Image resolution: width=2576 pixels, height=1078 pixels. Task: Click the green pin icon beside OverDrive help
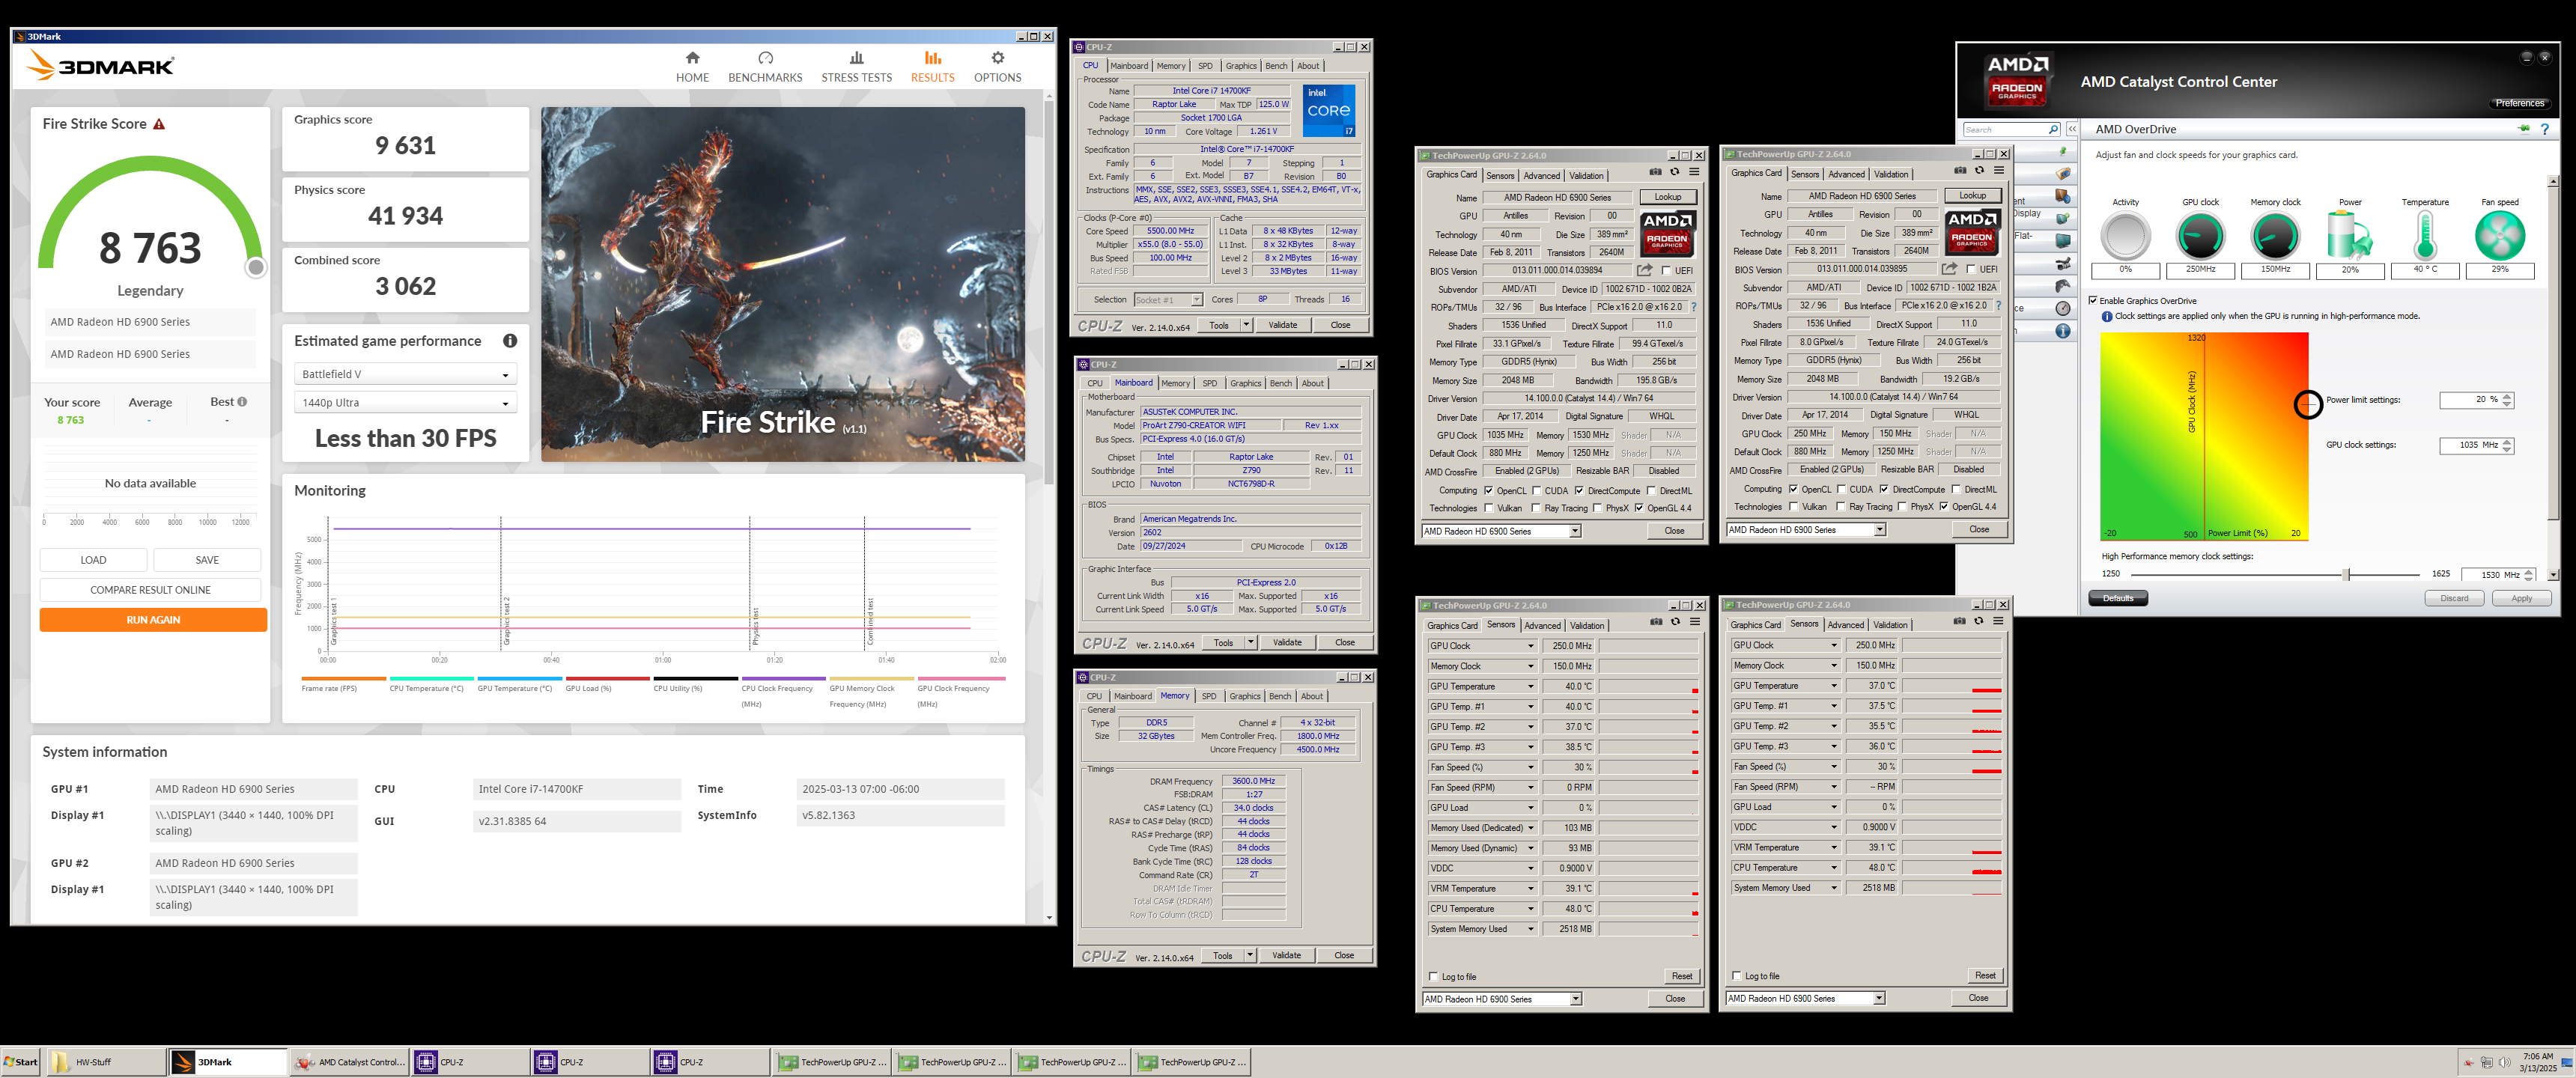[2524, 129]
